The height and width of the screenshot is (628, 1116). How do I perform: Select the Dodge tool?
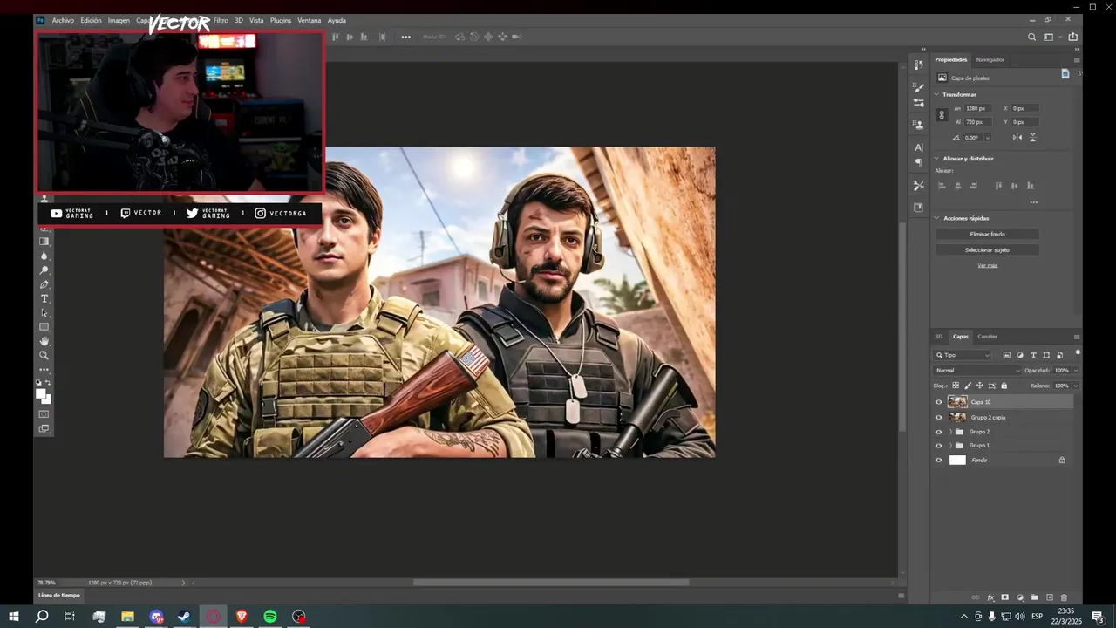tap(44, 270)
